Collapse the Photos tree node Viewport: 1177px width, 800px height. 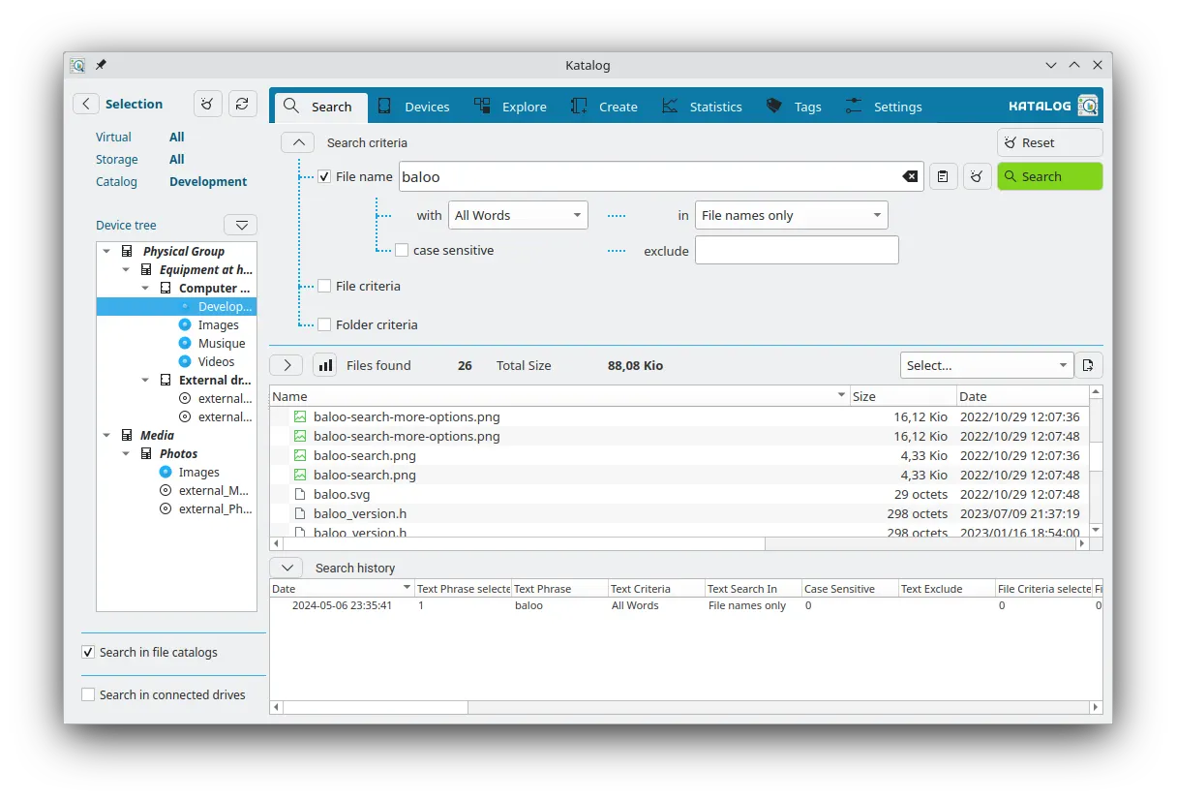point(126,453)
